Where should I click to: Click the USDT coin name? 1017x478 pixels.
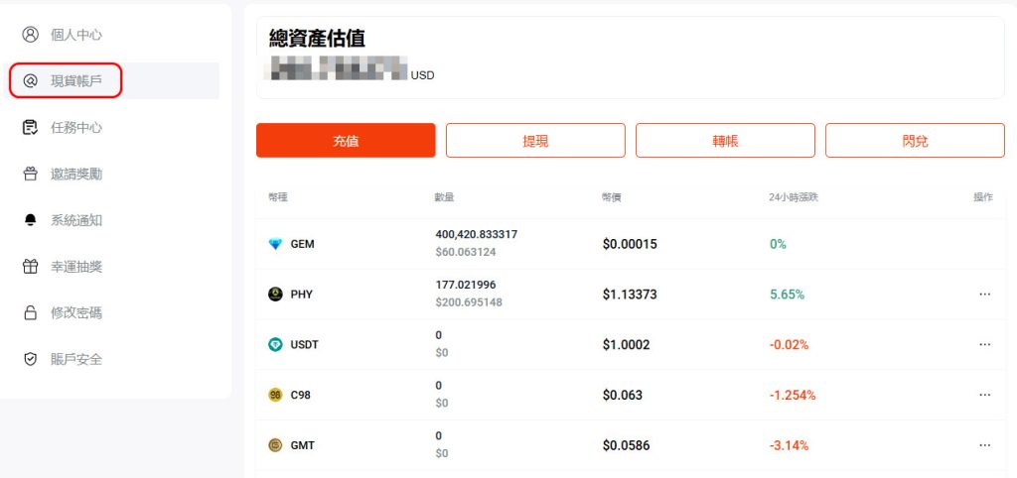click(x=304, y=344)
